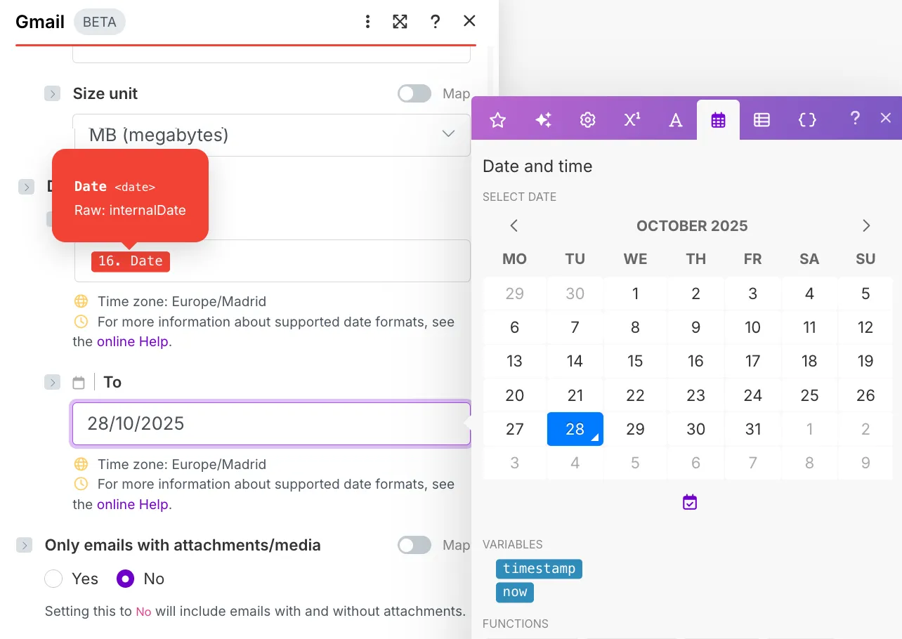
Task: Toggle the Size unit Map switch
Action: tap(414, 93)
